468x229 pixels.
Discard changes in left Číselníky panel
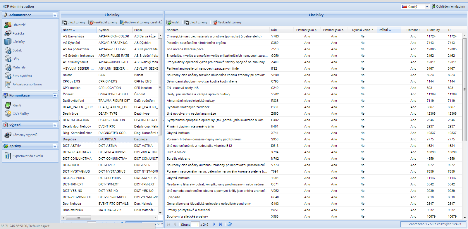pyautogui.click(x=103, y=22)
